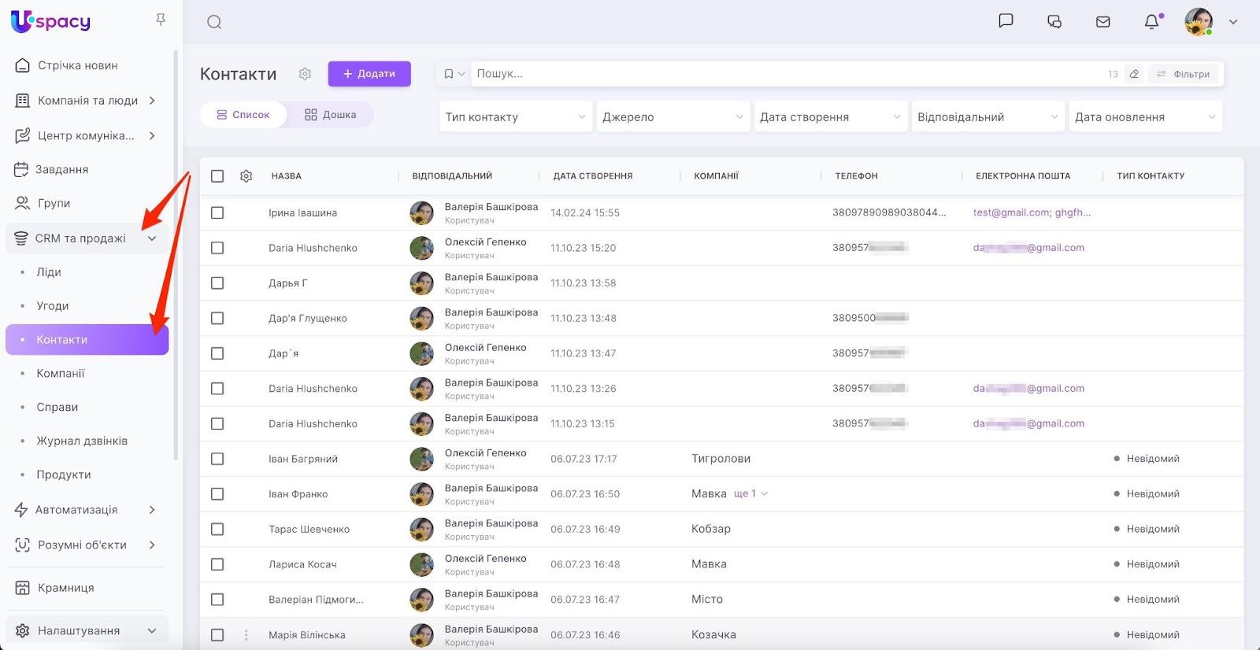Open the Тип контакту dropdown
The height and width of the screenshot is (650, 1260).
click(515, 117)
